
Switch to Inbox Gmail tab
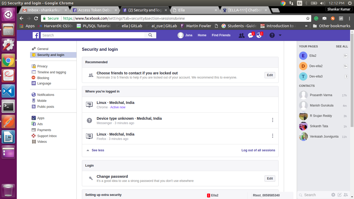point(45,10)
